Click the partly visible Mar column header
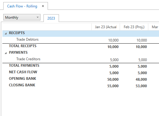Image resolution: width=159 pixels, height=116 pixels. 154,27
